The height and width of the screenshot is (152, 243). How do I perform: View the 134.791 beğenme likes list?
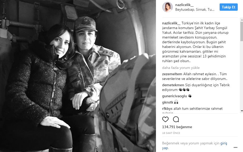[x=177, y=127]
